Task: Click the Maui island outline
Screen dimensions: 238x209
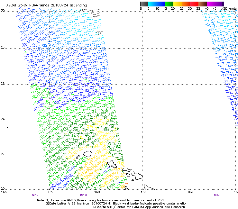Action: click(137, 176)
